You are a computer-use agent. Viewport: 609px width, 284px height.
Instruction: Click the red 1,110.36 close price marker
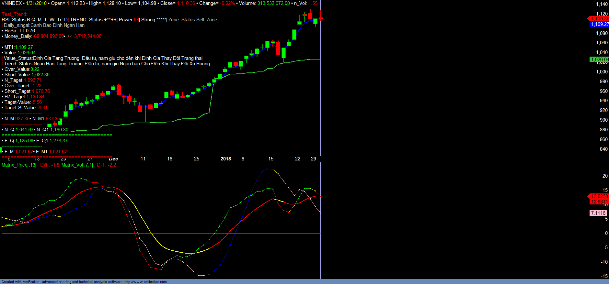[599, 19]
